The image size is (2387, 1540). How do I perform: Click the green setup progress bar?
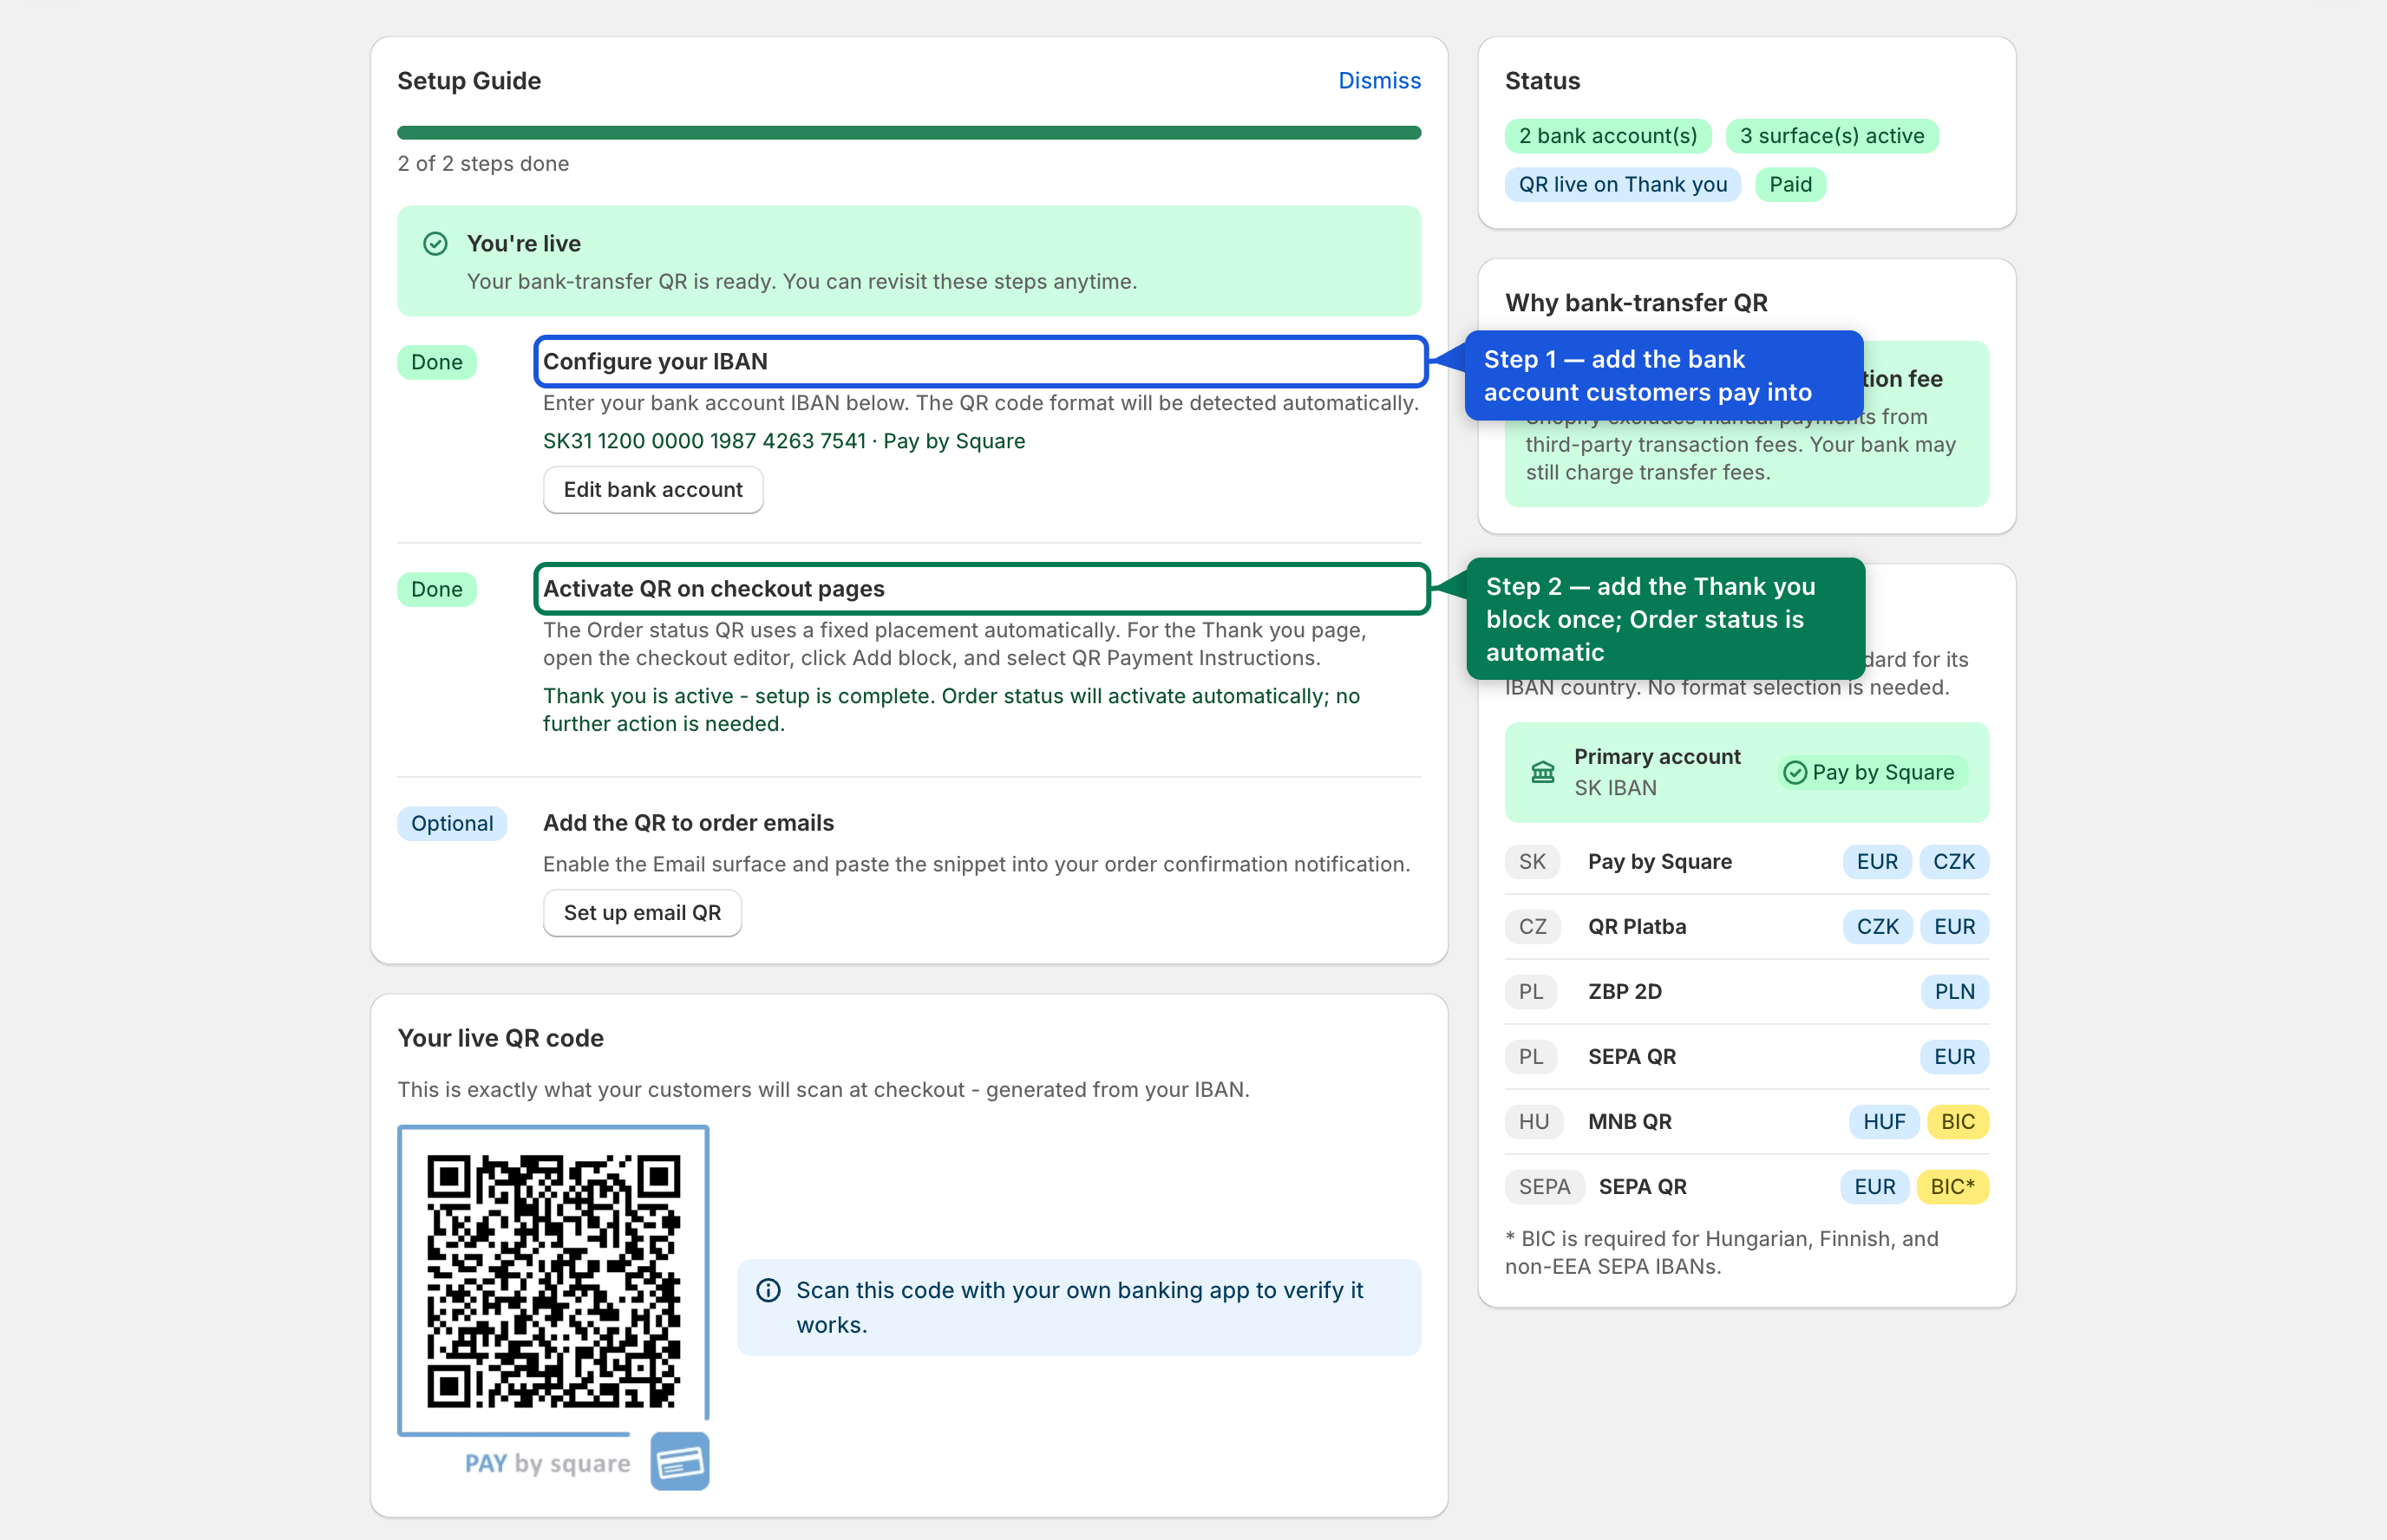click(909, 133)
